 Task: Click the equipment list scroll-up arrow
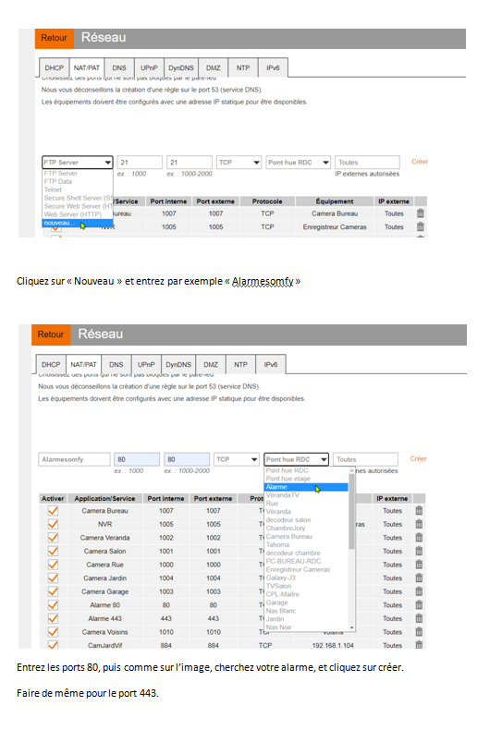pyautogui.click(x=352, y=470)
